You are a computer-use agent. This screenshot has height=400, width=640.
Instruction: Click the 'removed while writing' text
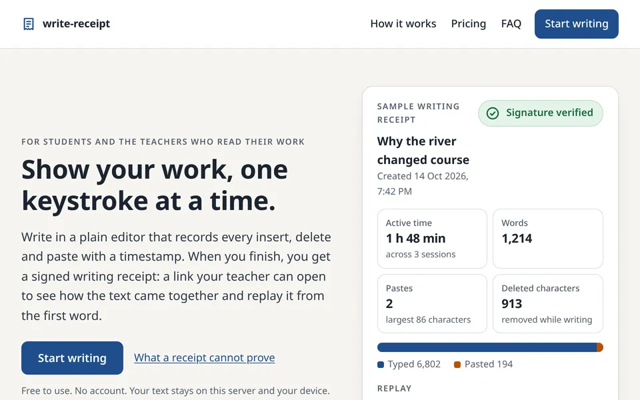tap(547, 319)
